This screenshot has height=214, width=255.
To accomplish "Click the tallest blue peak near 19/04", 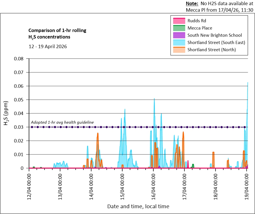I will (247, 83).
